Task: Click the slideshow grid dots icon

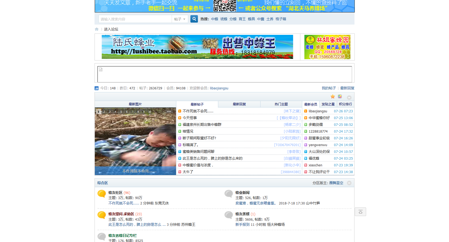Action: point(169,112)
